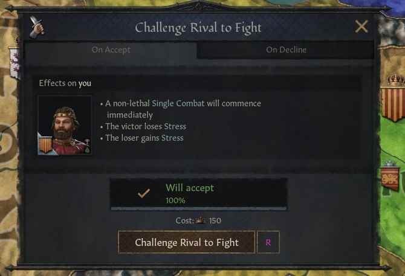
Task: Click the striped crowned shield on map
Action: [x=393, y=99]
